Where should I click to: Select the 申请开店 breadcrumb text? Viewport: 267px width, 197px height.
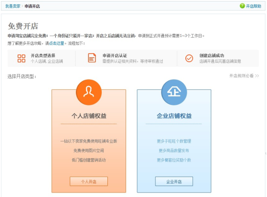coord(32,6)
